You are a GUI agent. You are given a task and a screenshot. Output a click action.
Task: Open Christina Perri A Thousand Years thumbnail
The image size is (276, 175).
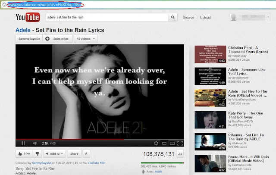pyautogui.click(x=210, y=54)
